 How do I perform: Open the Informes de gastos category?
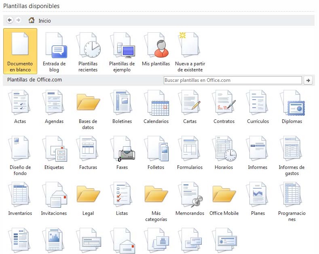tap(292, 156)
